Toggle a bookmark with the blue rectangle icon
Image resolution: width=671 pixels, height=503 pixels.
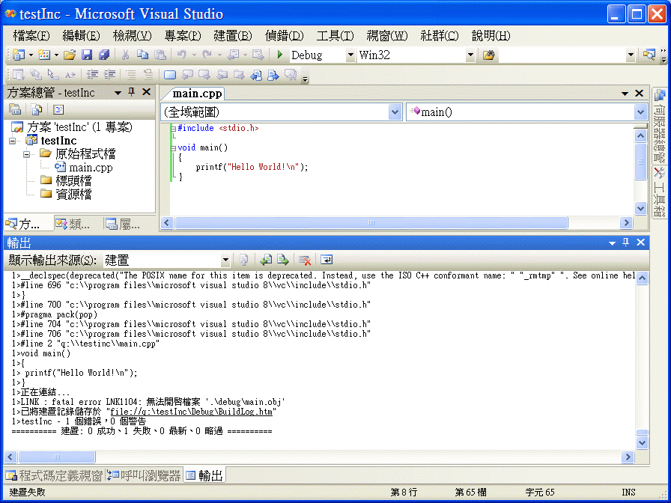pos(170,75)
